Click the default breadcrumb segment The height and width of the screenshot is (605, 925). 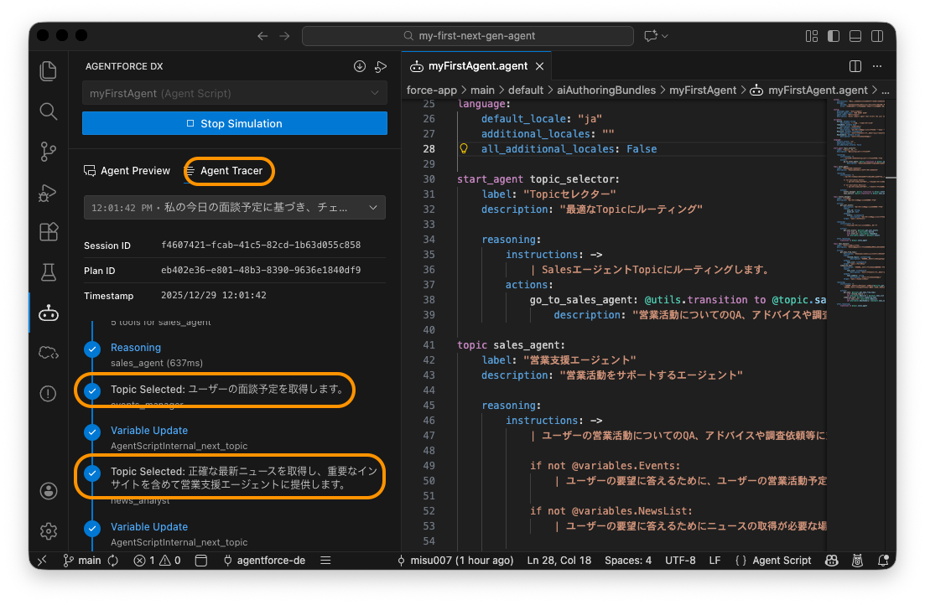pos(526,90)
